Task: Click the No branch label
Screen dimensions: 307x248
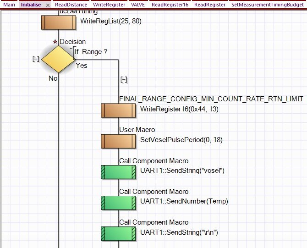Action: click(x=53, y=78)
